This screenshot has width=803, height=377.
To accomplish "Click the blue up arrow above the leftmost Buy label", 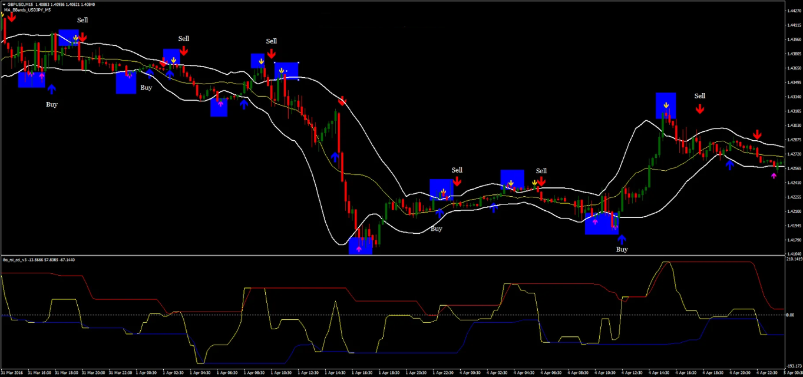I will coord(51,89).
